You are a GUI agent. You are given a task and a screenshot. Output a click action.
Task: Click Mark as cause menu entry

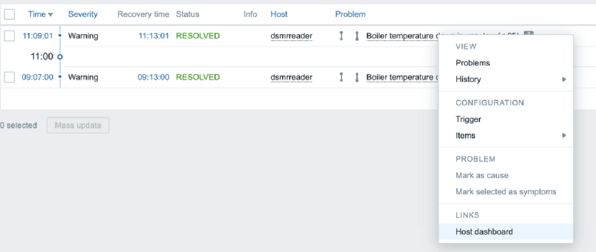tap(482, 175)
